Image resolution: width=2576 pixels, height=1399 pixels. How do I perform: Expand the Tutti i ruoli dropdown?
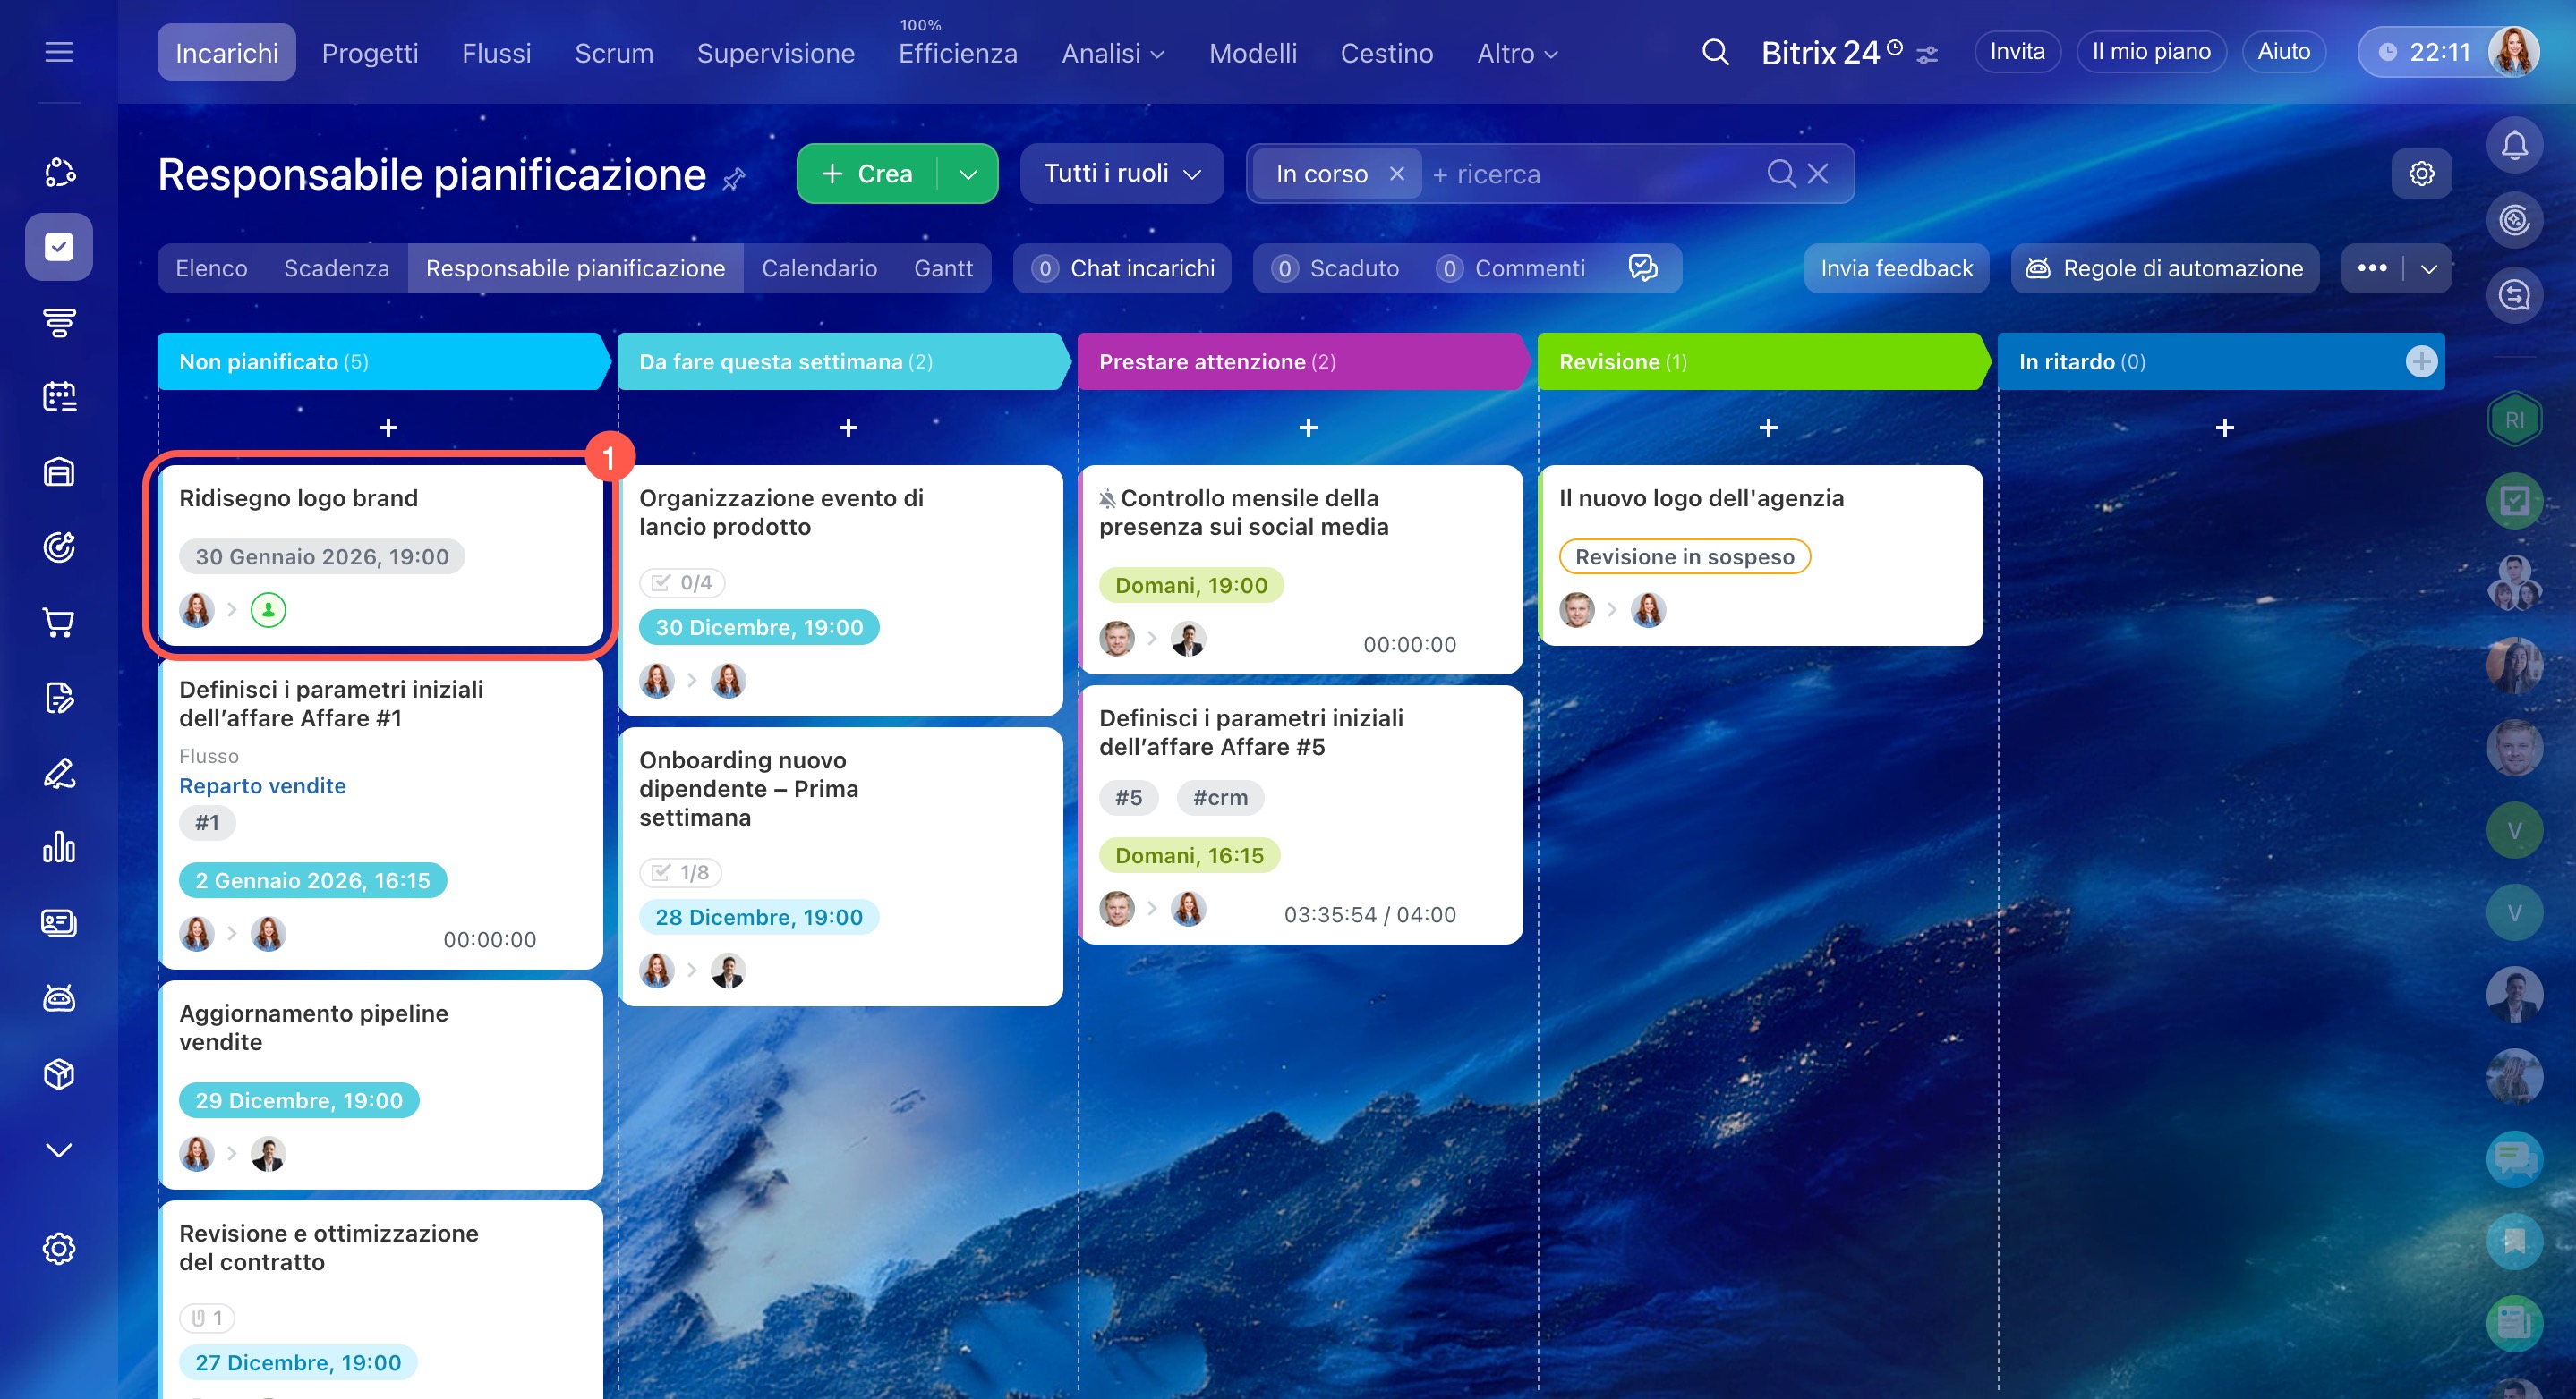[1121, 174]
